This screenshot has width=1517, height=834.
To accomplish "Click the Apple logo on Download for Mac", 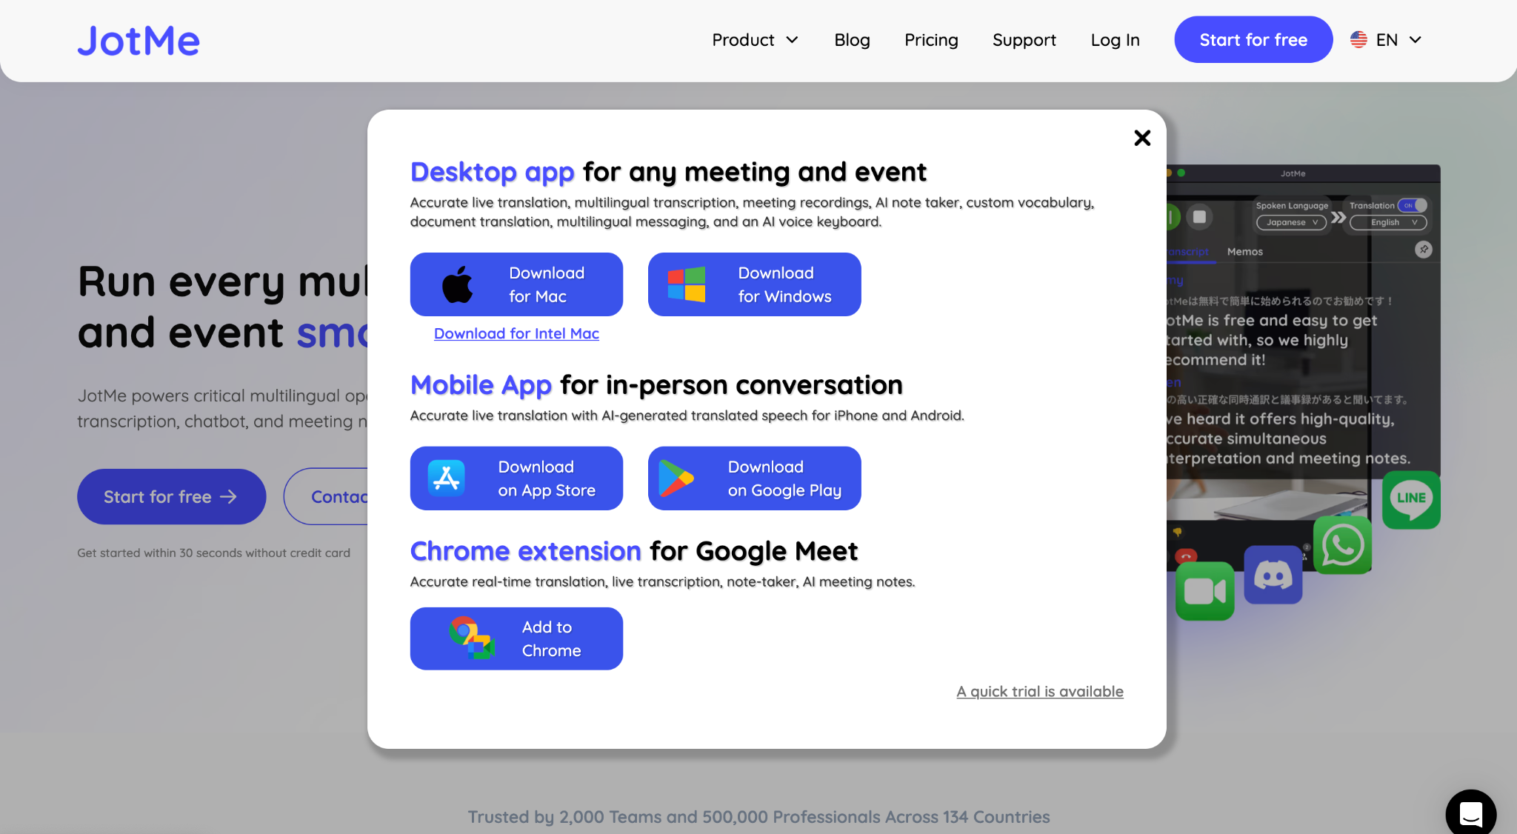I will tap(458, 284).
